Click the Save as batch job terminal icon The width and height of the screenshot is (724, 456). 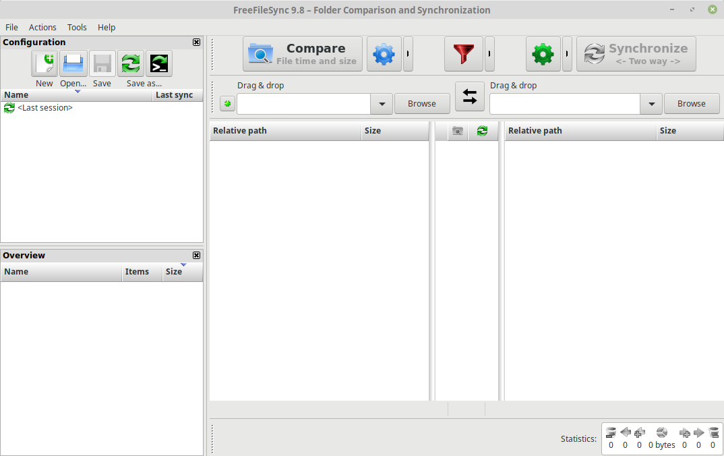coord(159,63)
